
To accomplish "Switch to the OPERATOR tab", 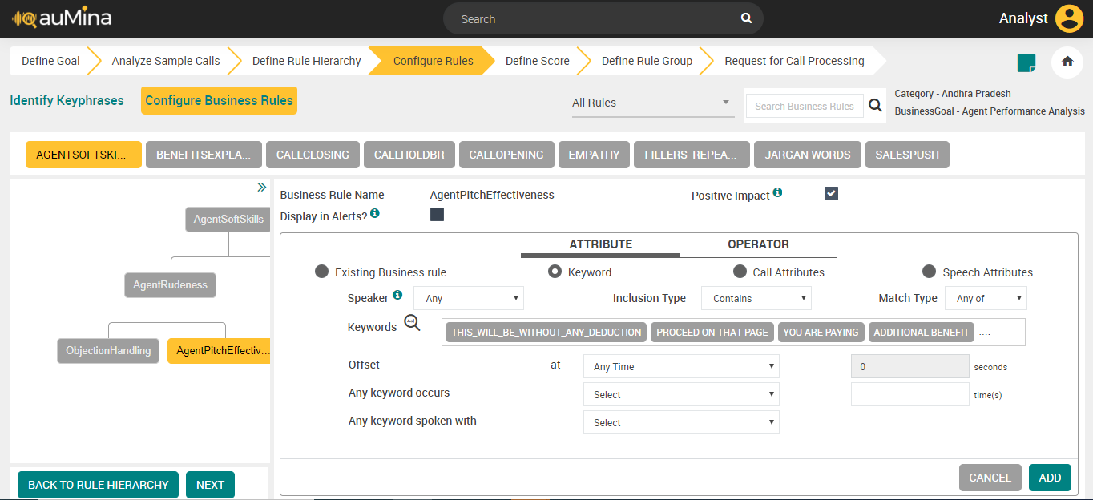I will pyautogui.click(x=758, y=244).
